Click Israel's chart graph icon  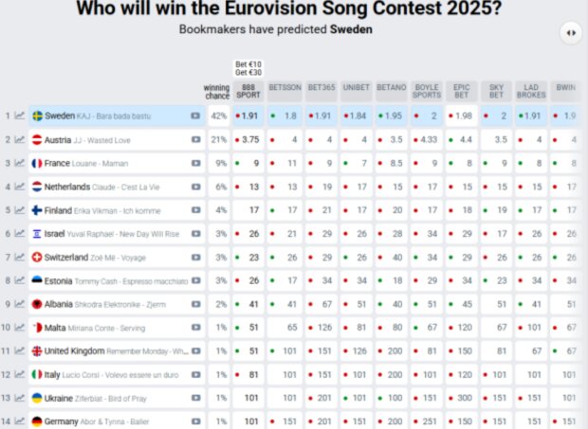pyautogui.click(x=20, y=234)
